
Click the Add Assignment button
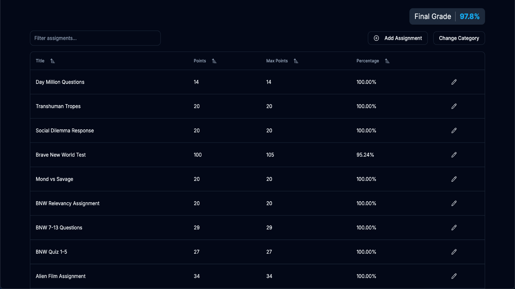[x=398, y=38]
